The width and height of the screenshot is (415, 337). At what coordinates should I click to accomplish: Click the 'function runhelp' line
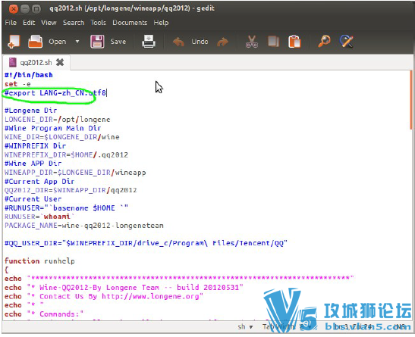pyautogui.click(x=39, y=261)
